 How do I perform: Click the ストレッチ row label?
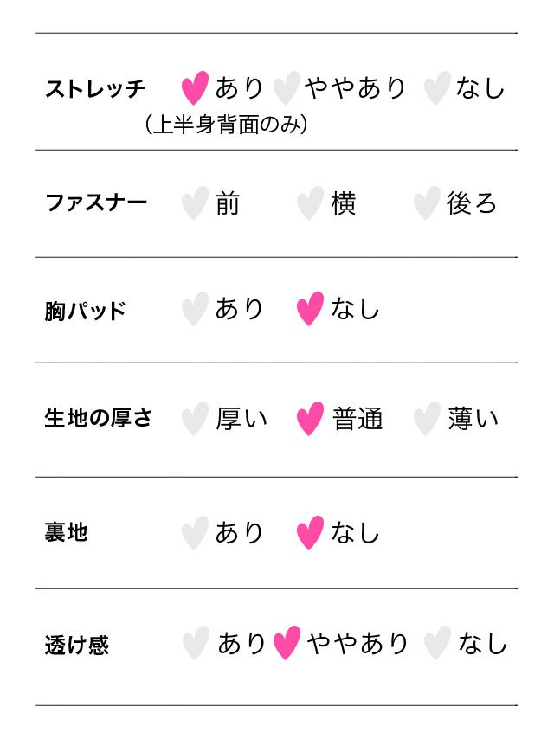click(95, 89)
